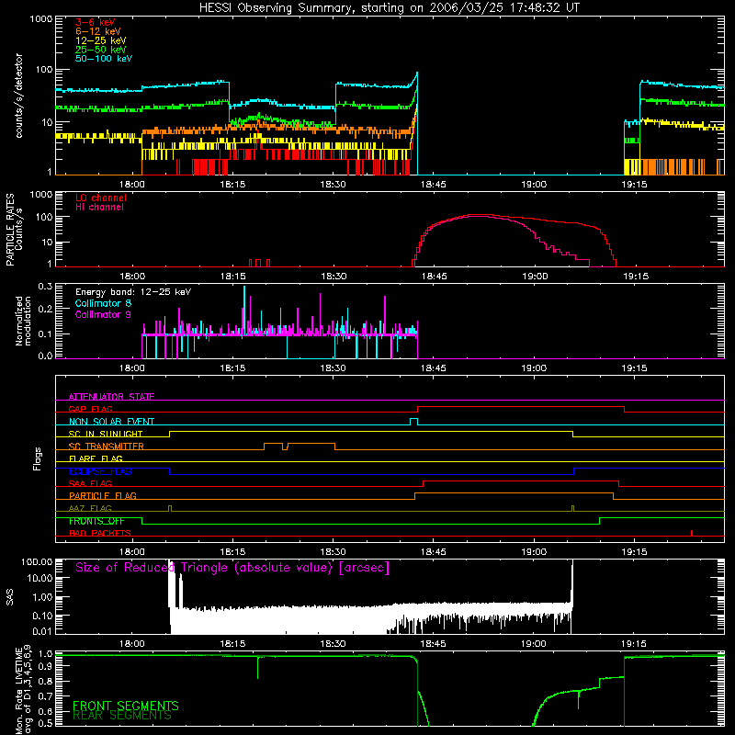Click the FRONTS_OFF flag label

tap(96, 521)
